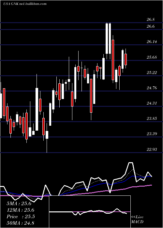Click the 25.22 price level label

pos(152,73)
